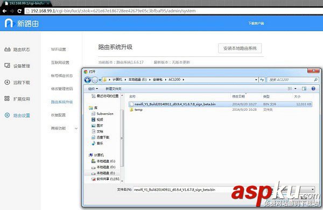Open 互联网设置 submenu item
Viewport: 323px width, 210px height.
click(x=60, y=62)
